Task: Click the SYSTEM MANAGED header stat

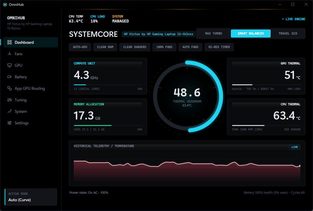Action: (x=120, y=19)
